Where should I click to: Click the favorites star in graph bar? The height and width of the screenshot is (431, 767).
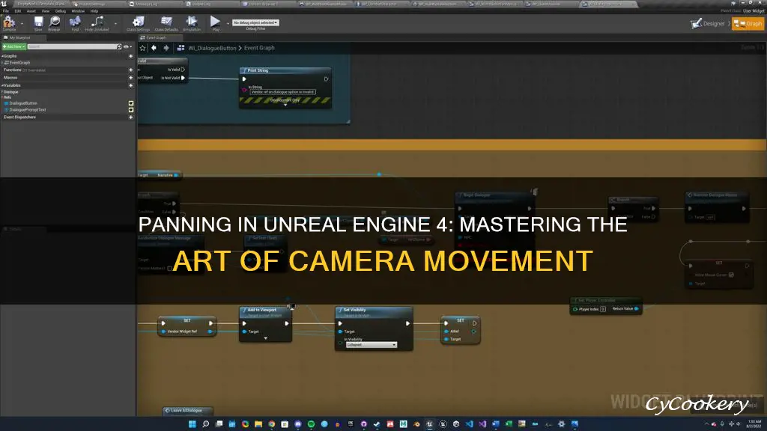[x=143, y=48]
